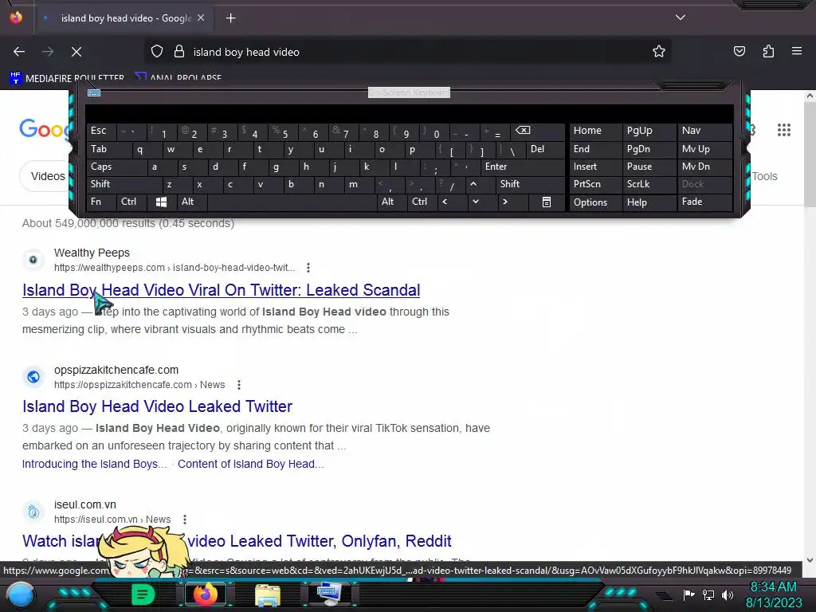The image size is (816, 612).
Task: Click the URL bar search text
Action: (246, 52)
